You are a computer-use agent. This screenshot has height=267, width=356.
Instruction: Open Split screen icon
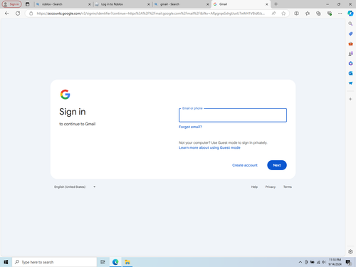click(x=297, y=14)
